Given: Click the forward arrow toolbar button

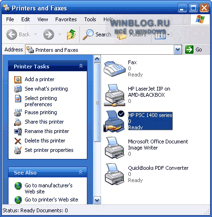Looking at the screenshot, I should (x=49, y=34).
